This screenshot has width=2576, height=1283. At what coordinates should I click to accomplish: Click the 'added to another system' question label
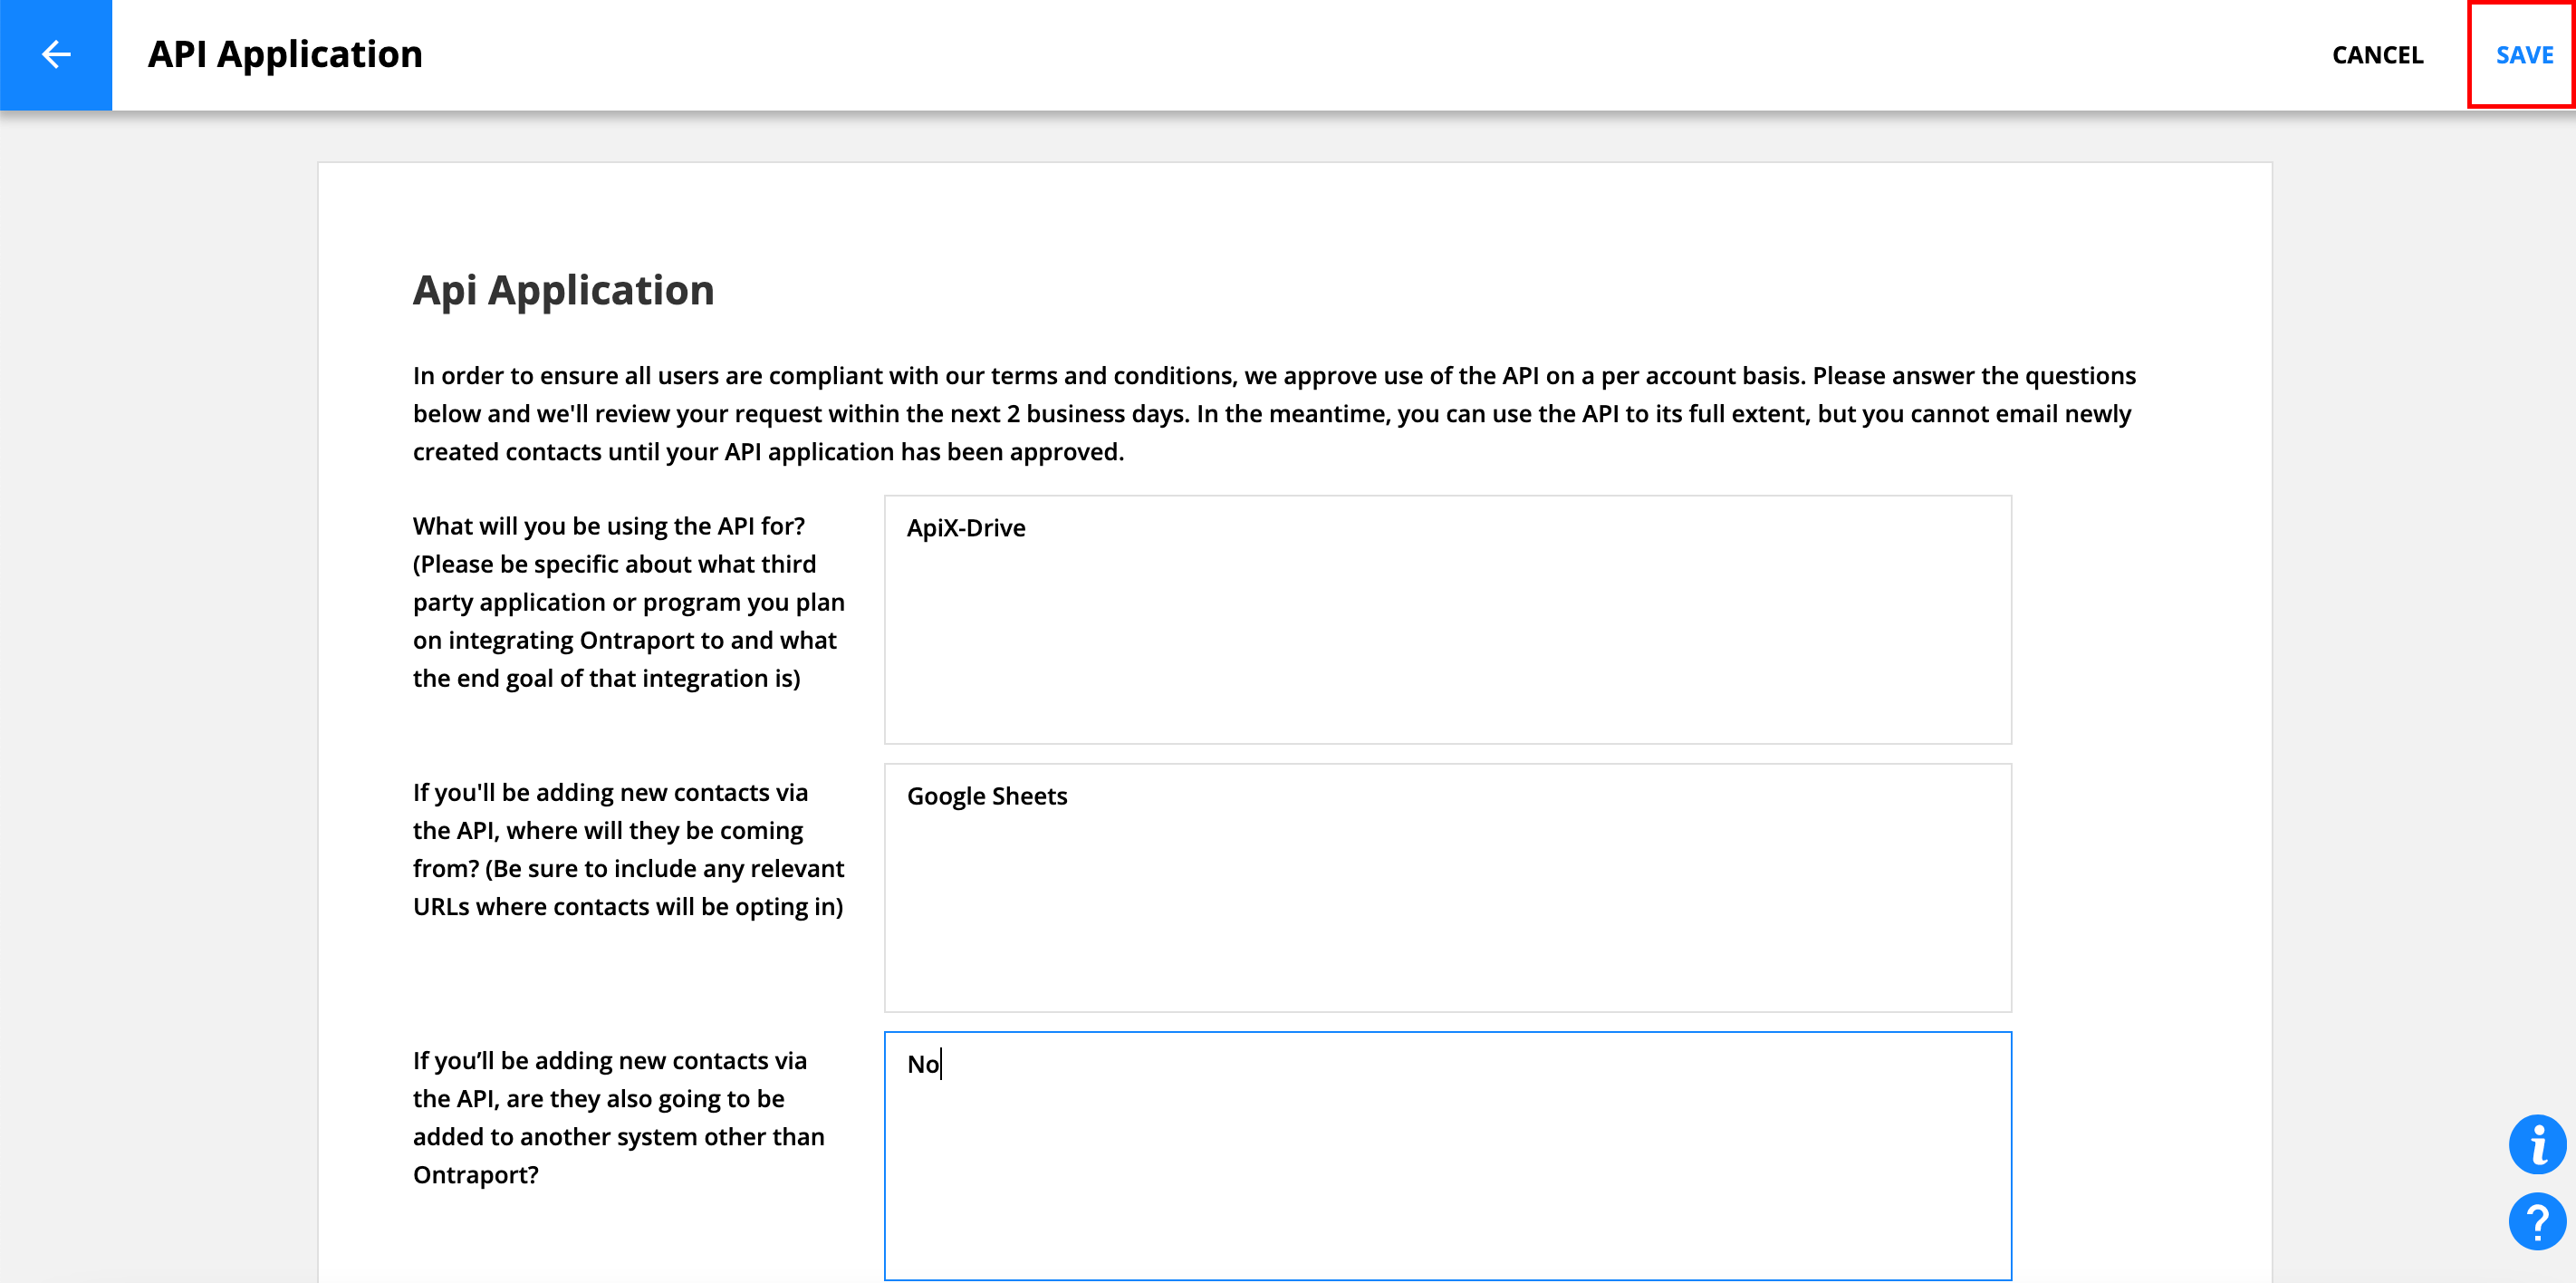pyautogui.click(x=619, y=1117)
